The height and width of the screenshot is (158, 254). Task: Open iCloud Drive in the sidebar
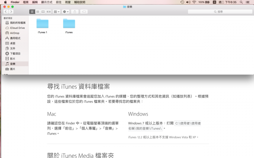[x=16, y=28]
